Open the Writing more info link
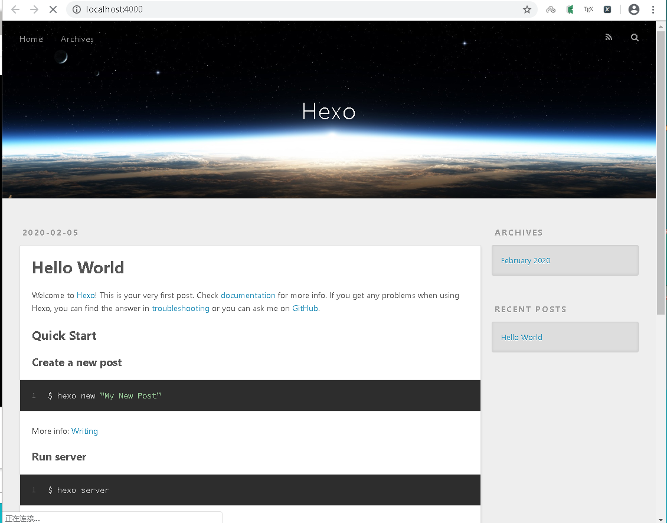The image size is (667, 523). tap(84, 431)
